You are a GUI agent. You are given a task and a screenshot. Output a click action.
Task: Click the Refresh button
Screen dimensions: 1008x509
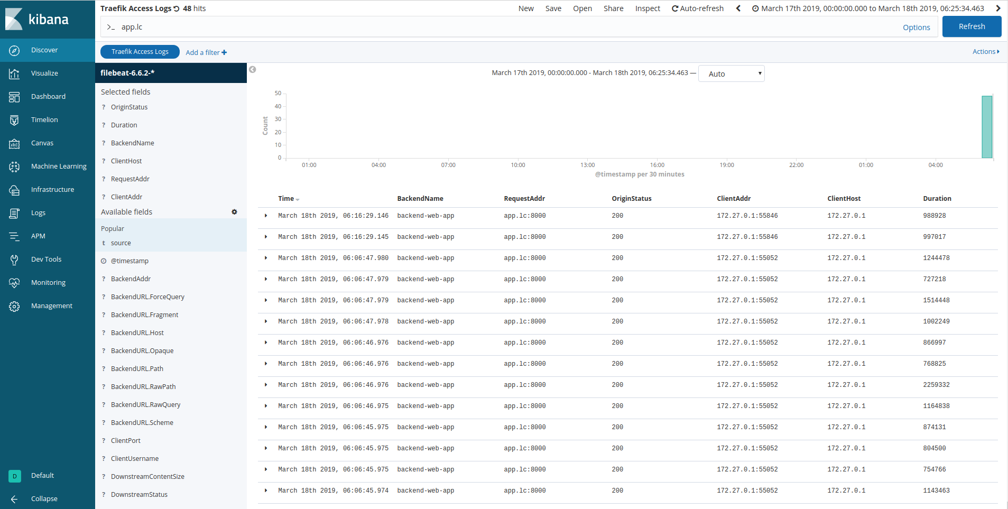point(971,26)
